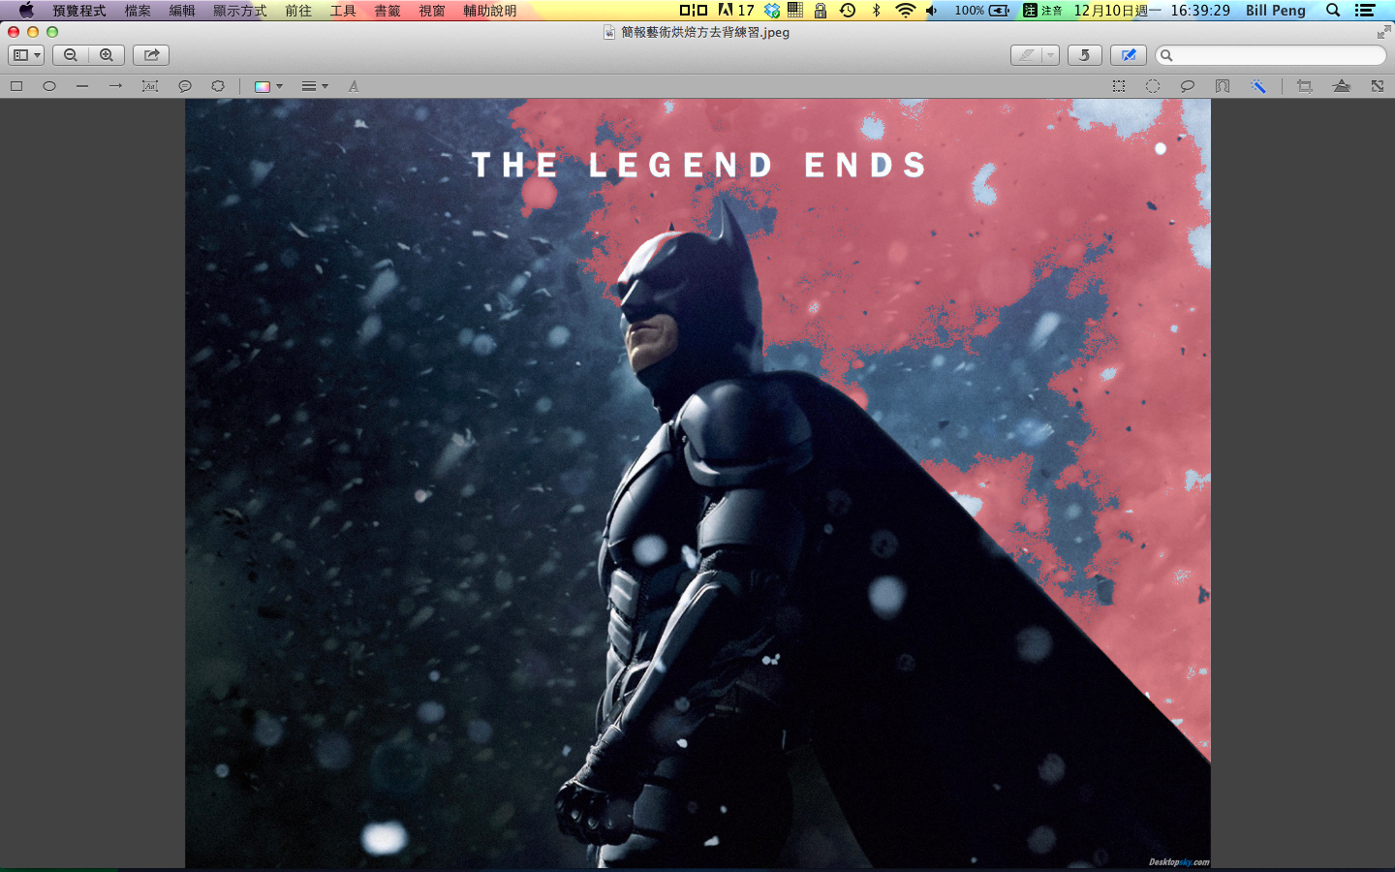Select the Text box annotation tool

(150, 86)
